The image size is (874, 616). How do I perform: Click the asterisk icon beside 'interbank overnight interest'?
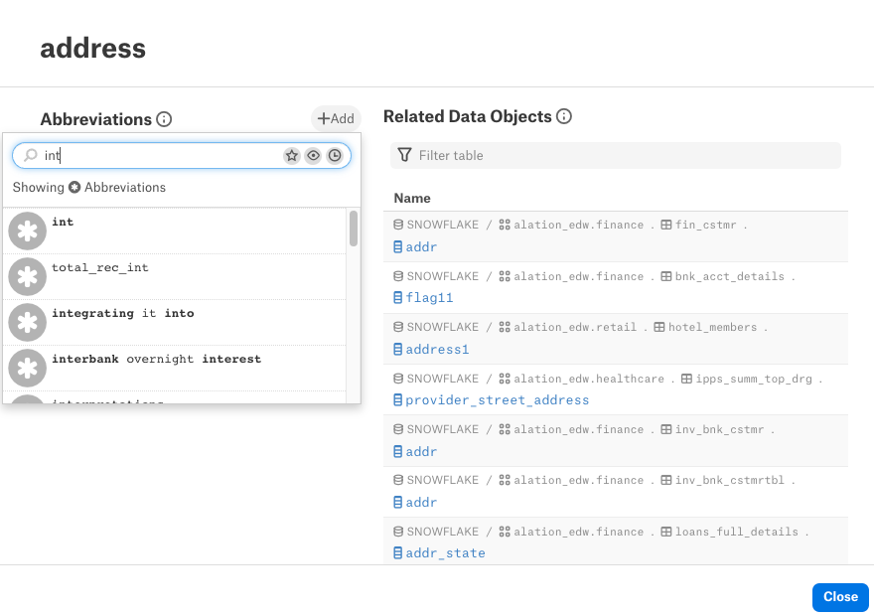click(28, 368)
